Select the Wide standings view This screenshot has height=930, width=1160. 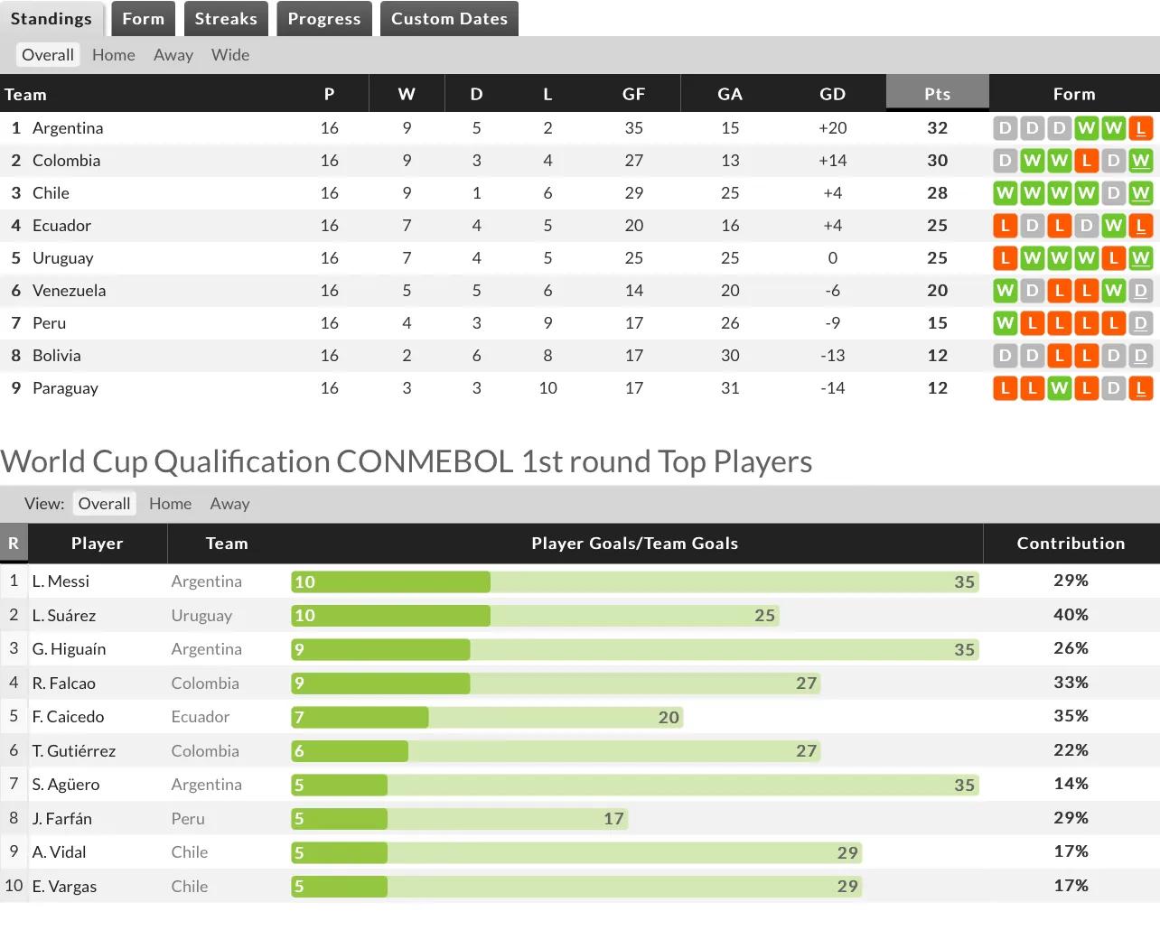230,55
